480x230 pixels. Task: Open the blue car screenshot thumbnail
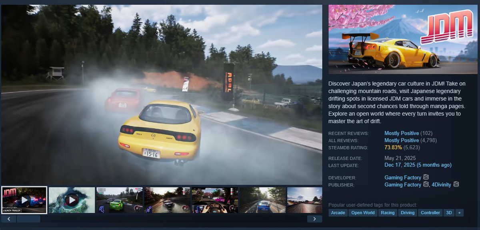[x=262, y=200]
